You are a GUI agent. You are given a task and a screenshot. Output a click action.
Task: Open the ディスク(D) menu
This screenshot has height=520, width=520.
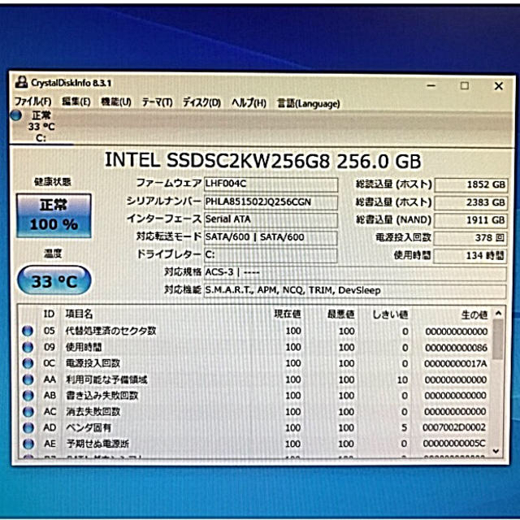point(201,102)
